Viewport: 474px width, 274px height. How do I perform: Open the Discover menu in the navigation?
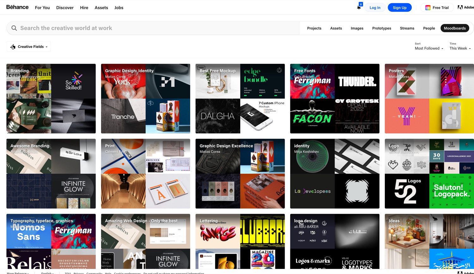pos(65,8)
